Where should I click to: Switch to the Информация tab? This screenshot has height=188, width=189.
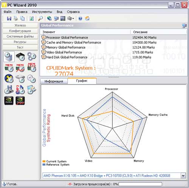pyautogui.click(x=54, y=81)
